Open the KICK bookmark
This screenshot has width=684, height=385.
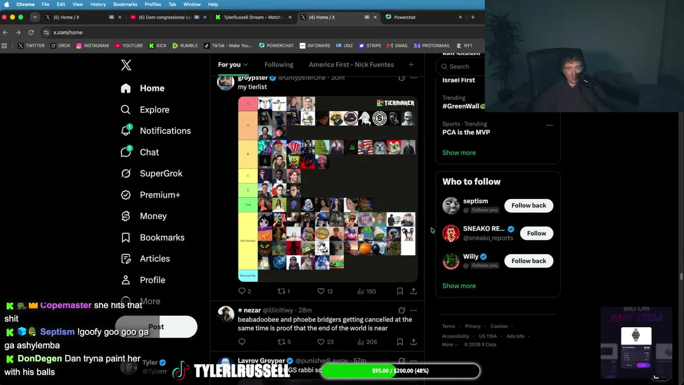(x=158, y=45)
